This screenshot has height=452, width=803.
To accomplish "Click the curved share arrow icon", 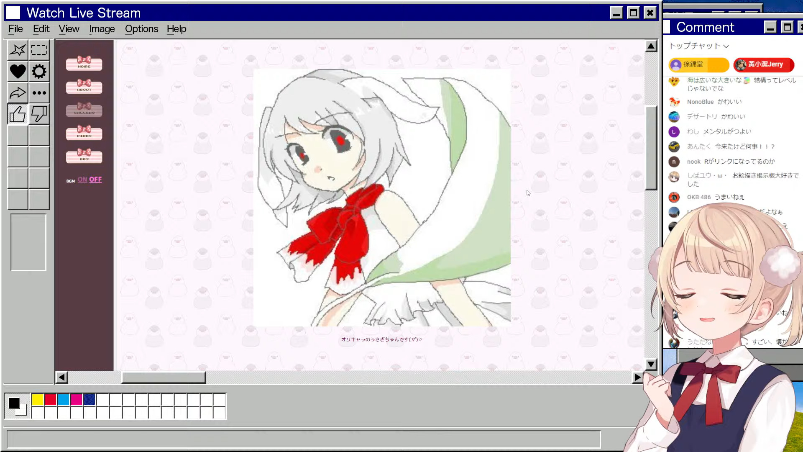I will (18, 93).
